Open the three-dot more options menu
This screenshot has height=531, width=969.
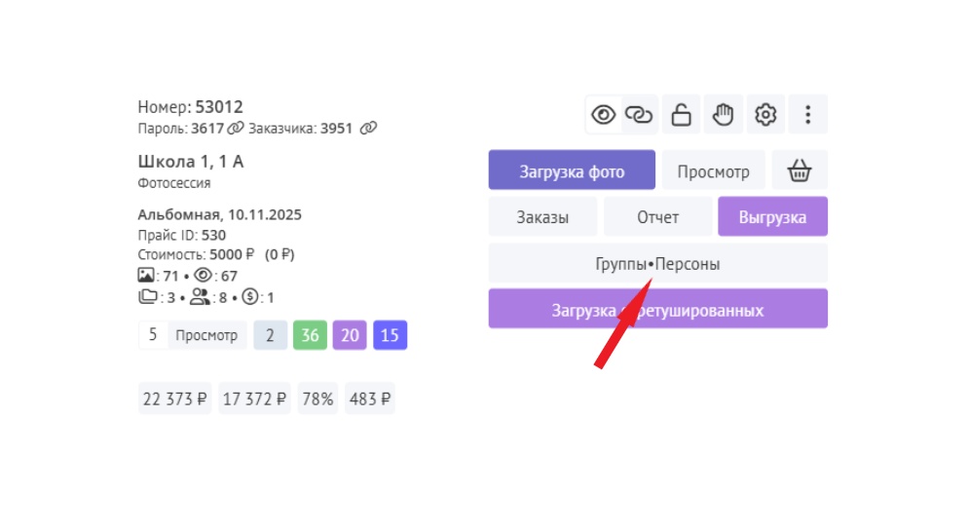coord(807,115)
